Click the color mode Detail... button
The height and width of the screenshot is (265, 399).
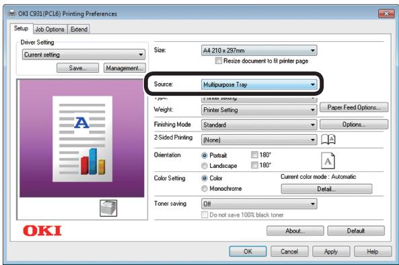326,189
